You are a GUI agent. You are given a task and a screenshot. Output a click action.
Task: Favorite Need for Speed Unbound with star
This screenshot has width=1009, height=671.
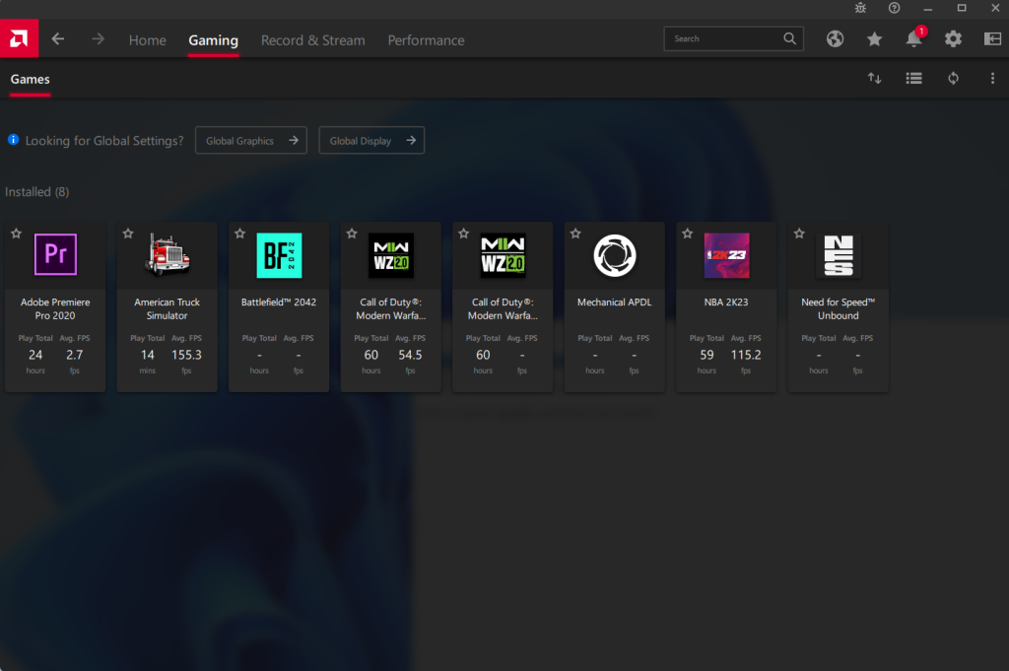(799, 234)
